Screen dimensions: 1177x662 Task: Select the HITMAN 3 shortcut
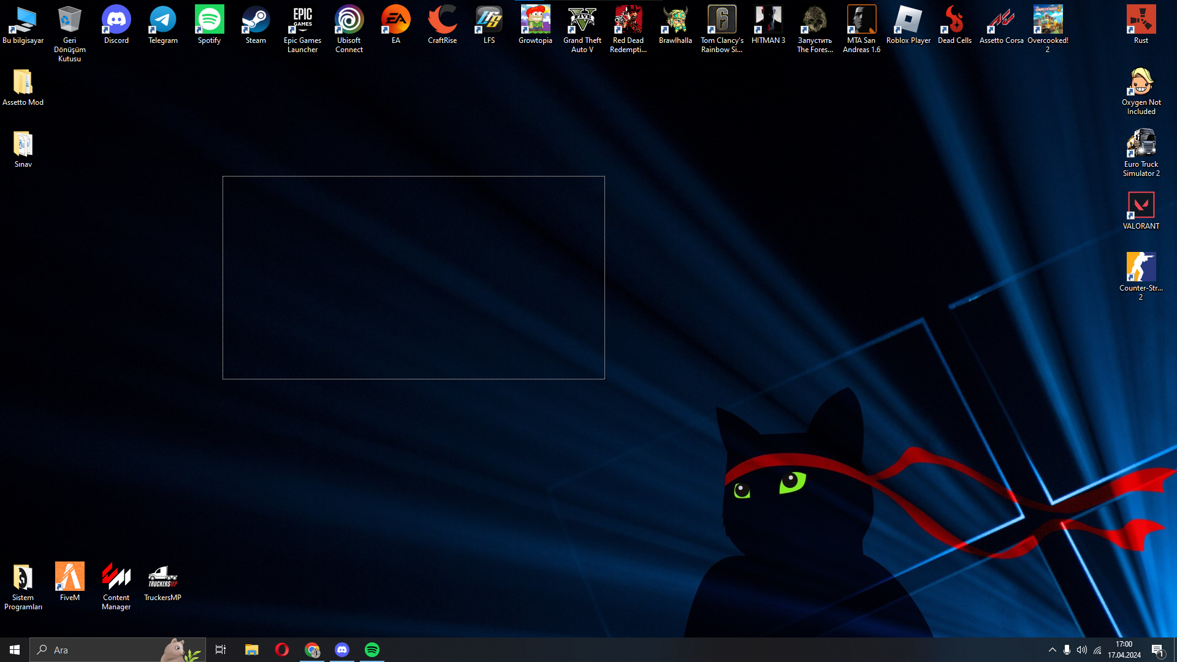769,25
